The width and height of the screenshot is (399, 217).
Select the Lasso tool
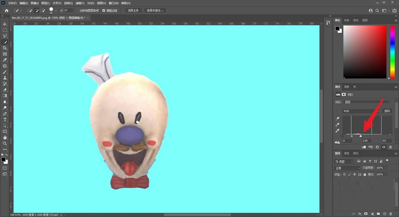[x=5, y=36]
